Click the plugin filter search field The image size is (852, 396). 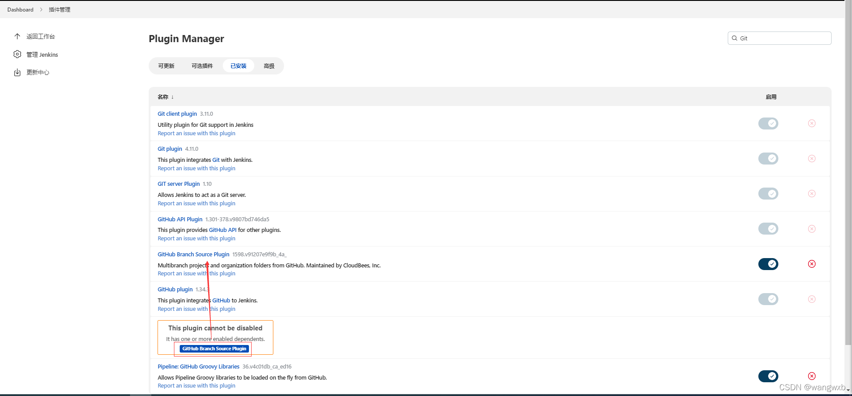coord(780,38)
